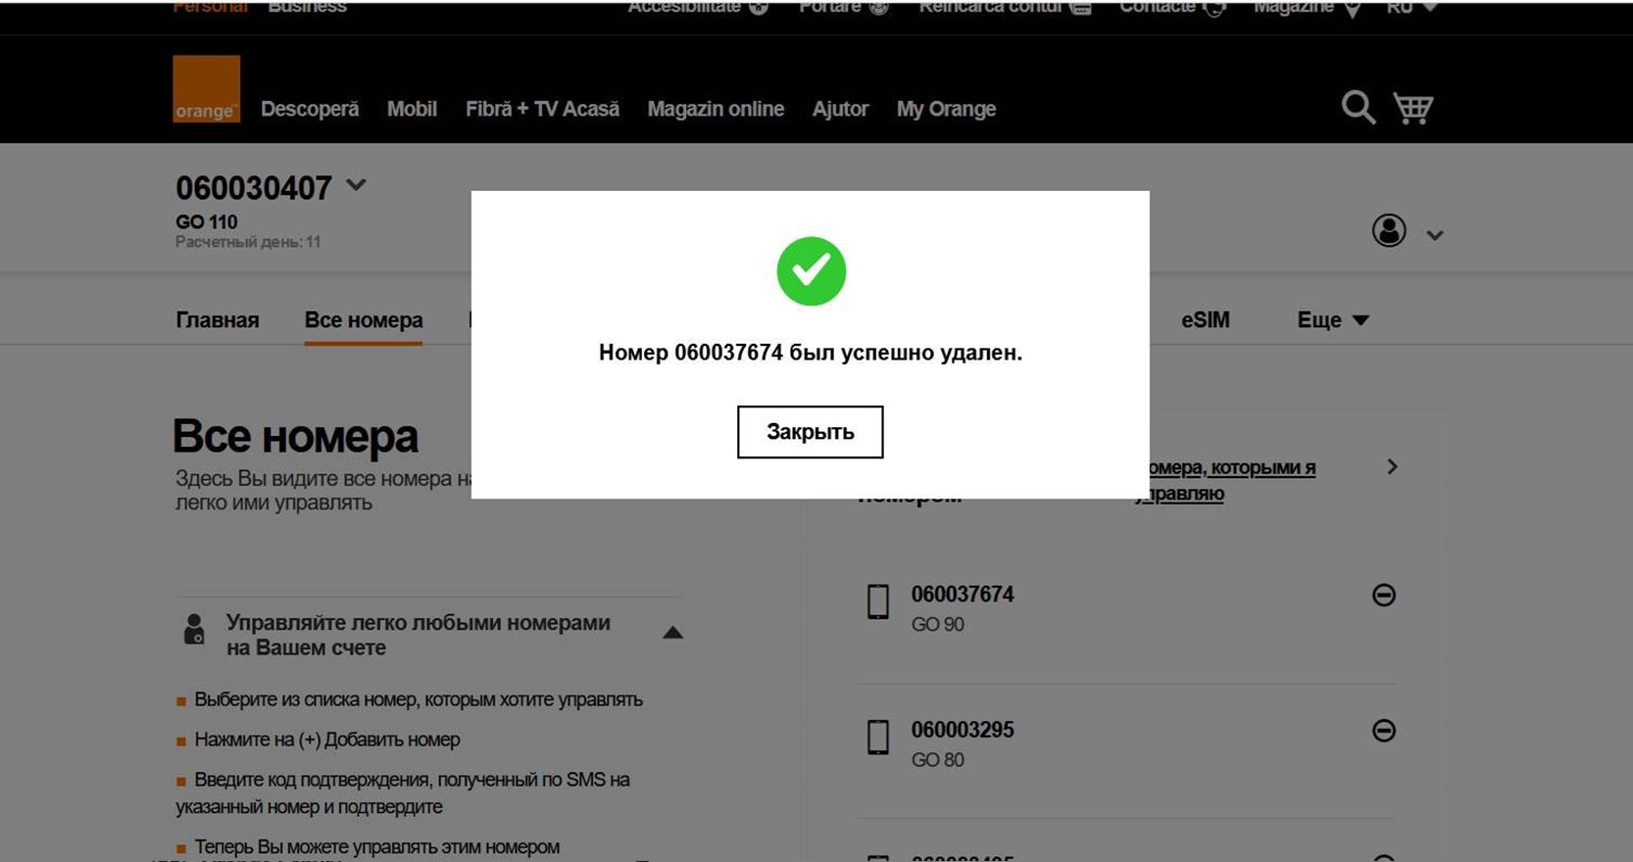
Task: Collapse the Управляйте легко любыми номерами section
Action: (x=672, y=633)
